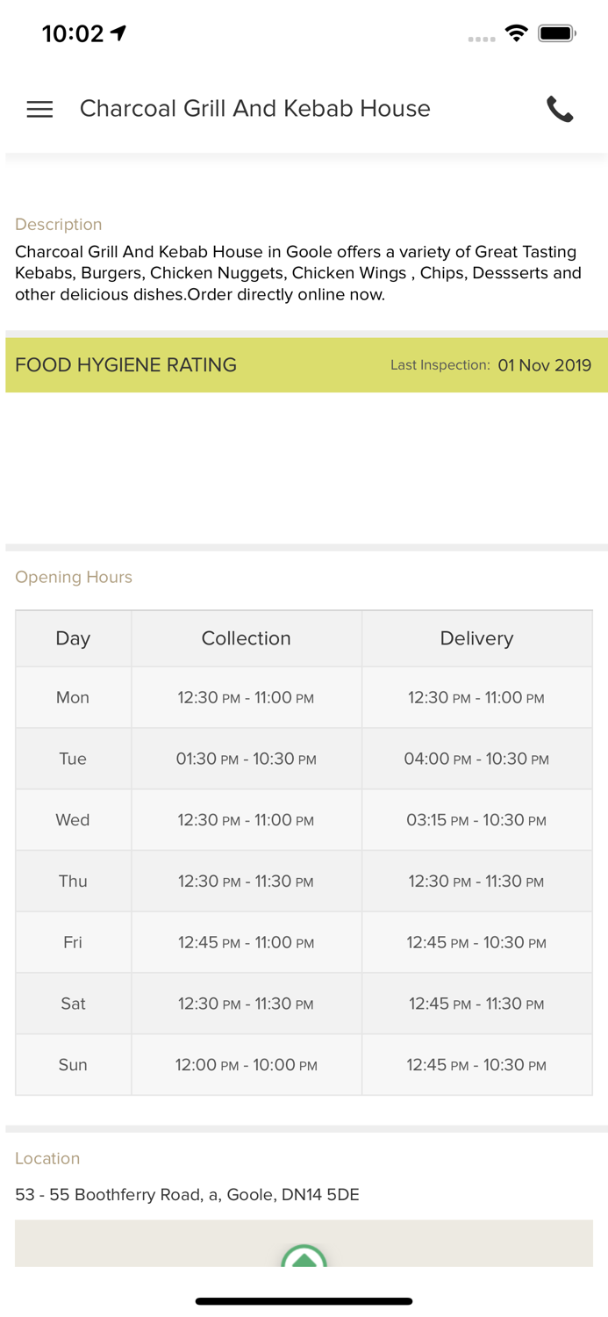Tap the phone call icon
The height and width of the screenshot is (1317, 608).
[560, 109]
